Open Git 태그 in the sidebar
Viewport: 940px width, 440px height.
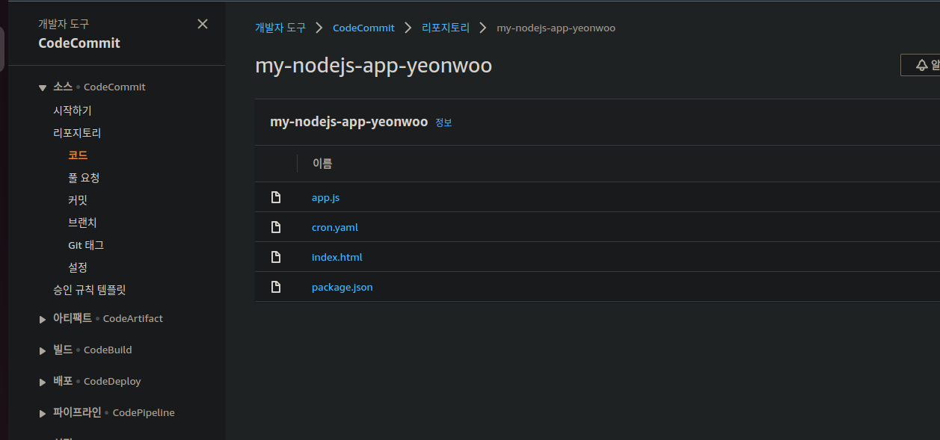click(x=86, y=245)
